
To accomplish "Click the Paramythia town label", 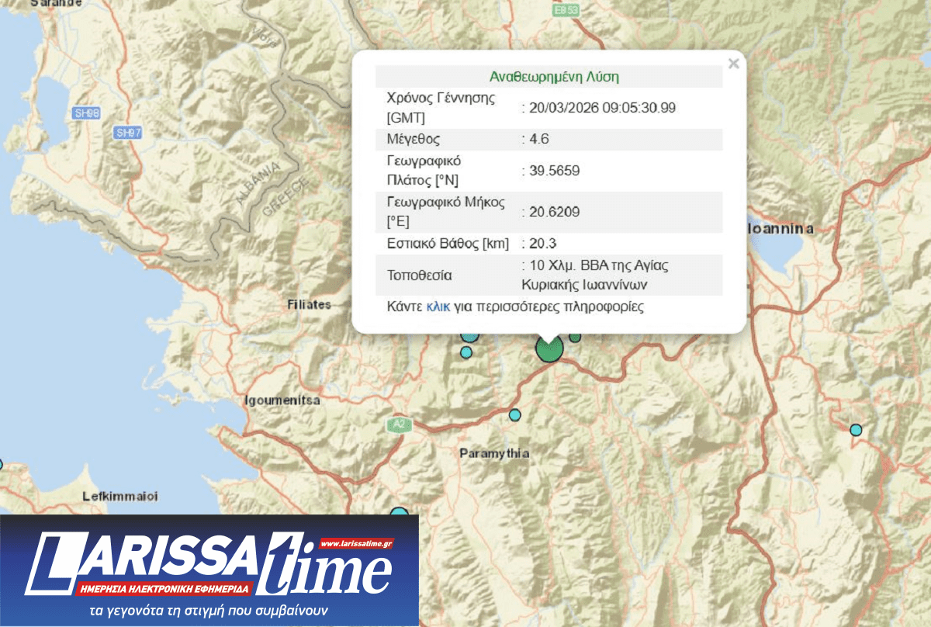I will click(494, 453).
